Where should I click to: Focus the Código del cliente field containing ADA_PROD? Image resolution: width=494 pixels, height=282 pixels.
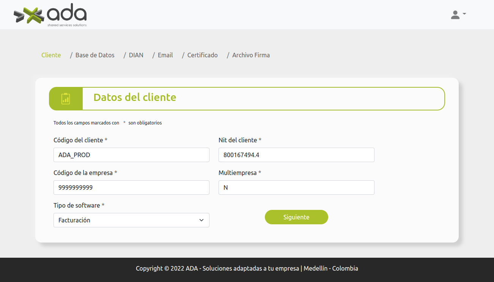pos(131,155)
